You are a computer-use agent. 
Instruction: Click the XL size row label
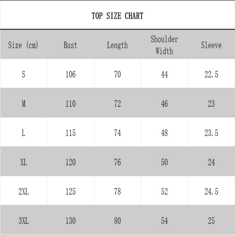(23, 162)
